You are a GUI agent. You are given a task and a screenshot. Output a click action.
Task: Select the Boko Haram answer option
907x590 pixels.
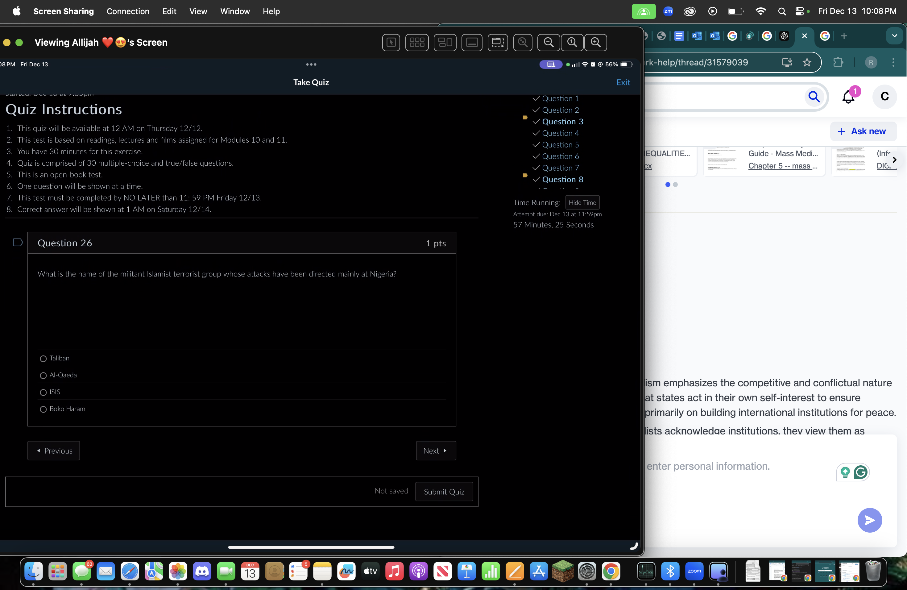pyautogui.click(x=43, y=409)
